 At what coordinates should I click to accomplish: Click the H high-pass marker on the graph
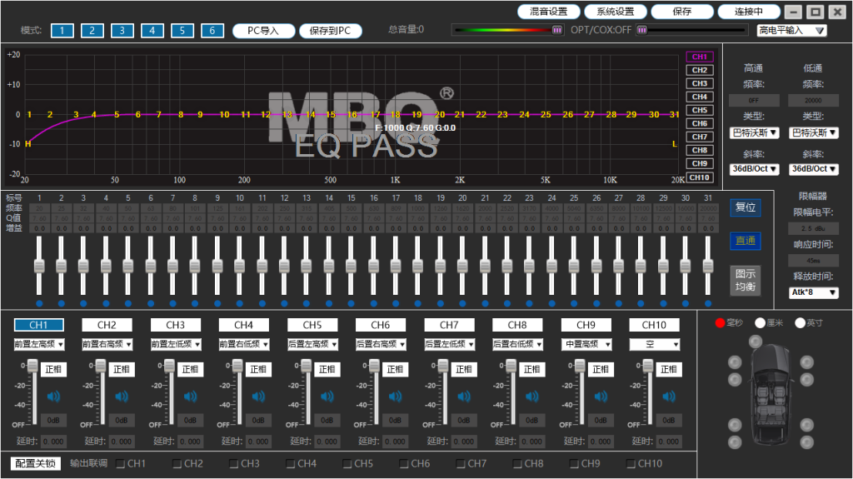click(27, 143)
